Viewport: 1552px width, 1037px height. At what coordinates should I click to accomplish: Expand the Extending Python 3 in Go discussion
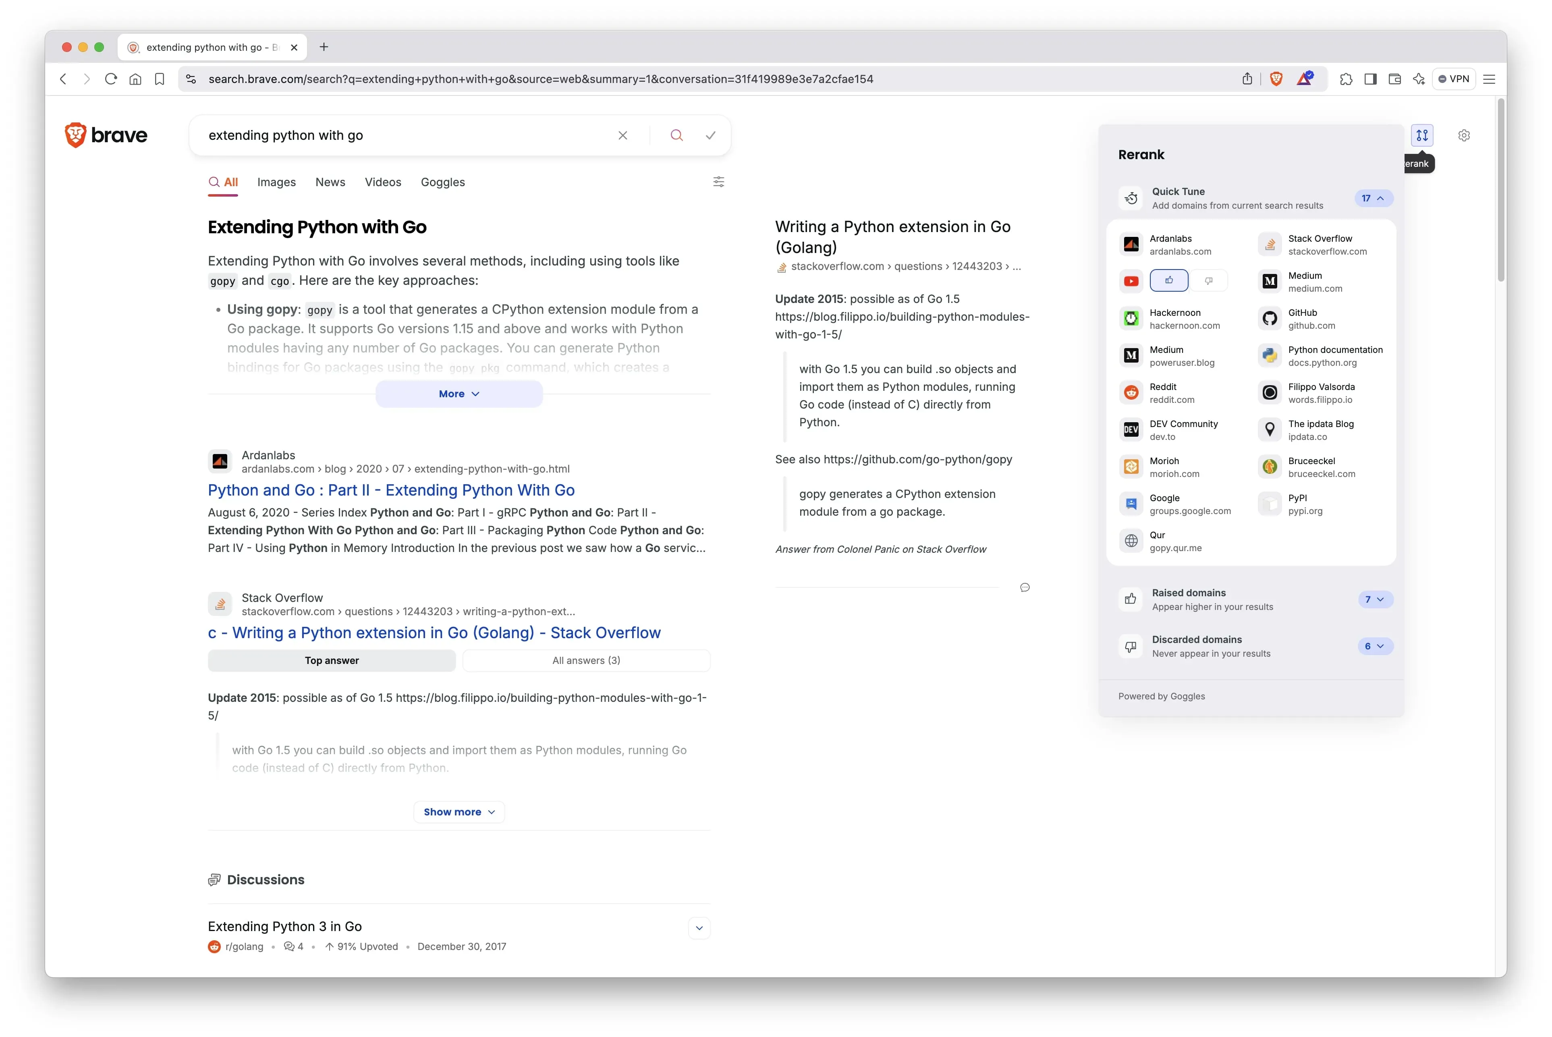coord(699,928)
